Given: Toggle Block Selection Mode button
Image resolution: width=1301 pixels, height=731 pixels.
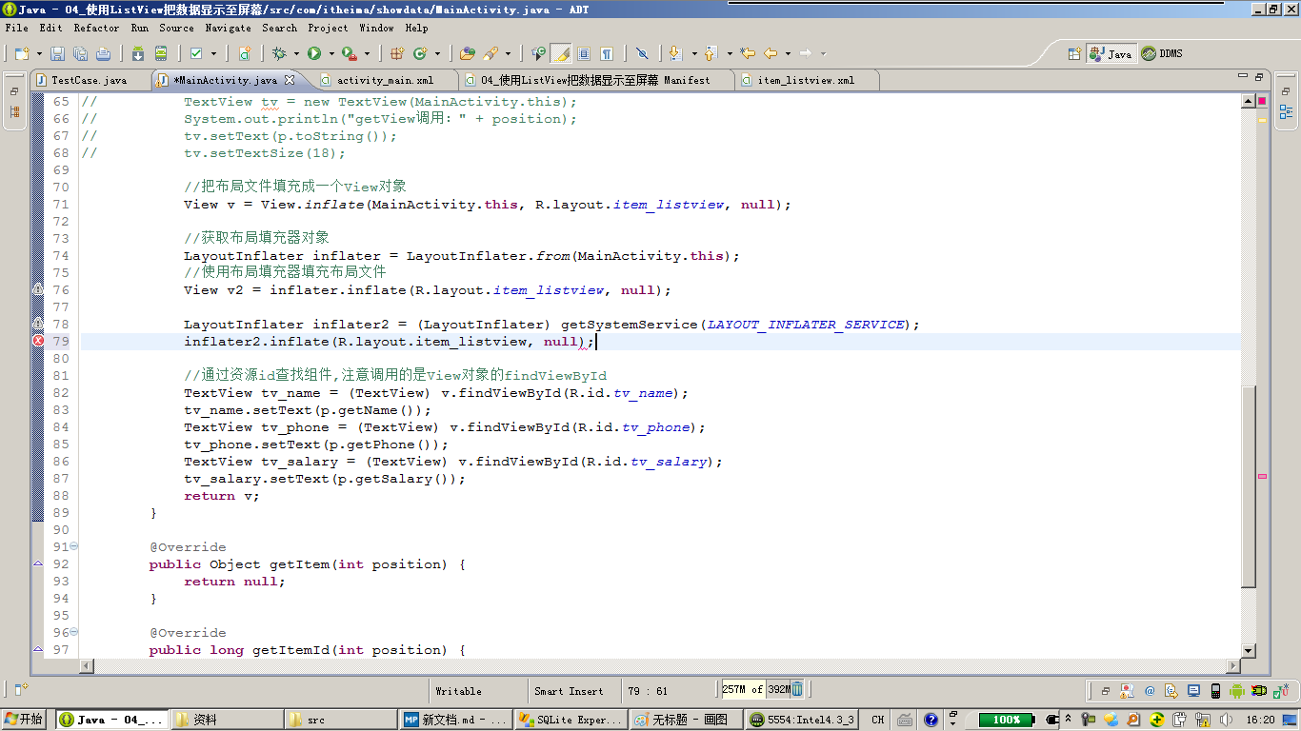Looking at the screenshot, I should click(x=584, y=54).
